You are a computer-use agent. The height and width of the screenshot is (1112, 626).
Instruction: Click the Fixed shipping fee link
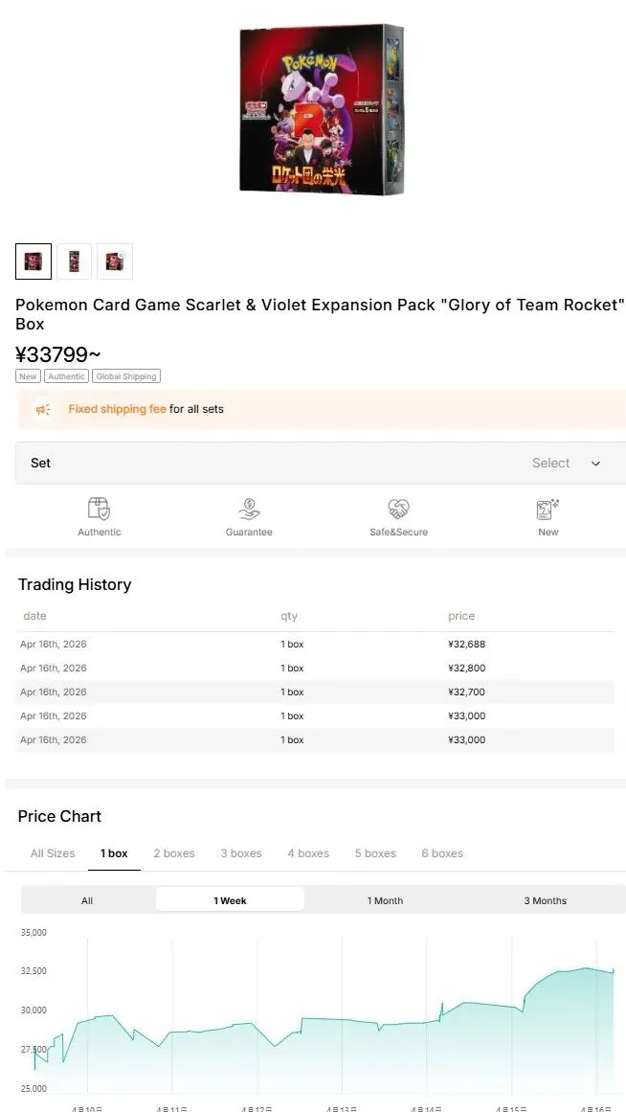(x=117, y=409)
